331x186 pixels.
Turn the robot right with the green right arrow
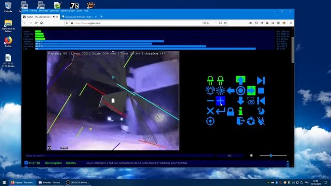[251, 91]
